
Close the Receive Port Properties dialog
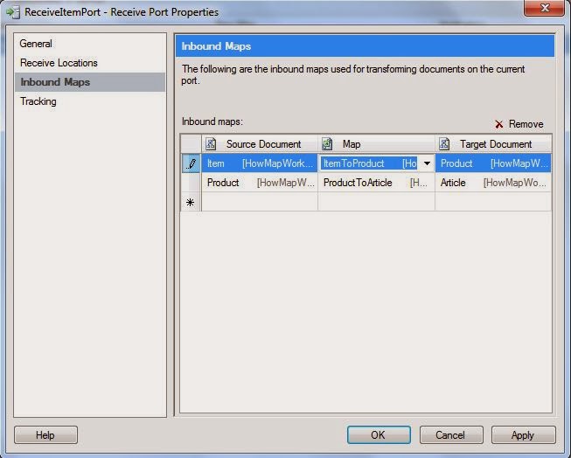(545, 8)
